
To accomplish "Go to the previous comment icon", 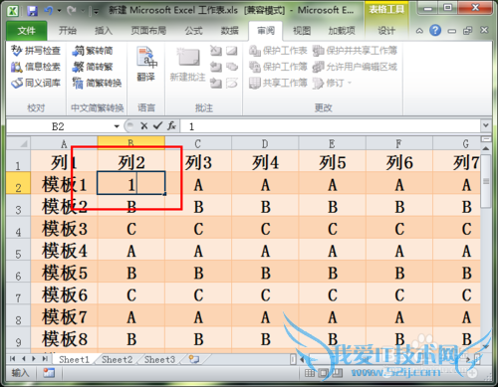I will [x=216, y=67].
